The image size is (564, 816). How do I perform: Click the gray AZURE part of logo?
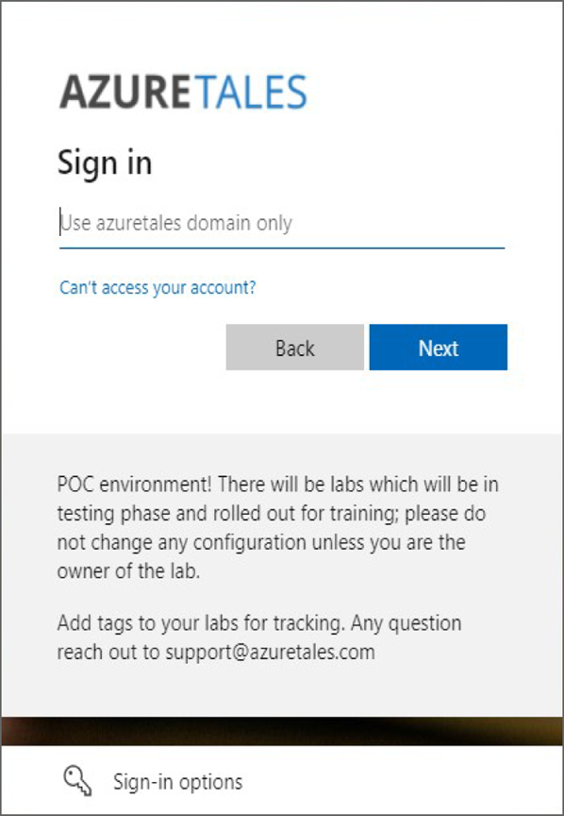[125, 92]
